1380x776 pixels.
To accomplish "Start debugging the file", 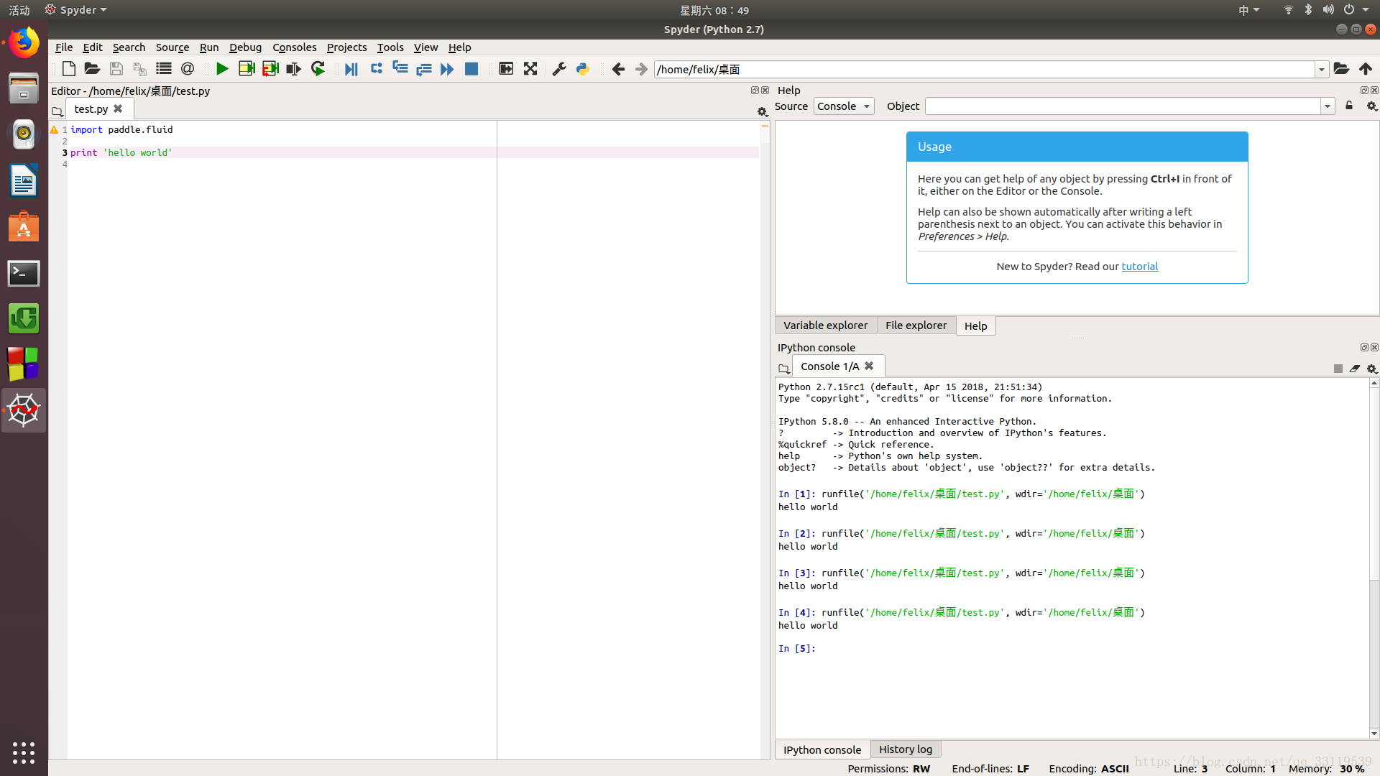I will 351,69.
